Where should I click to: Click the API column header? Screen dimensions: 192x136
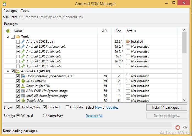tap(105, 31)
